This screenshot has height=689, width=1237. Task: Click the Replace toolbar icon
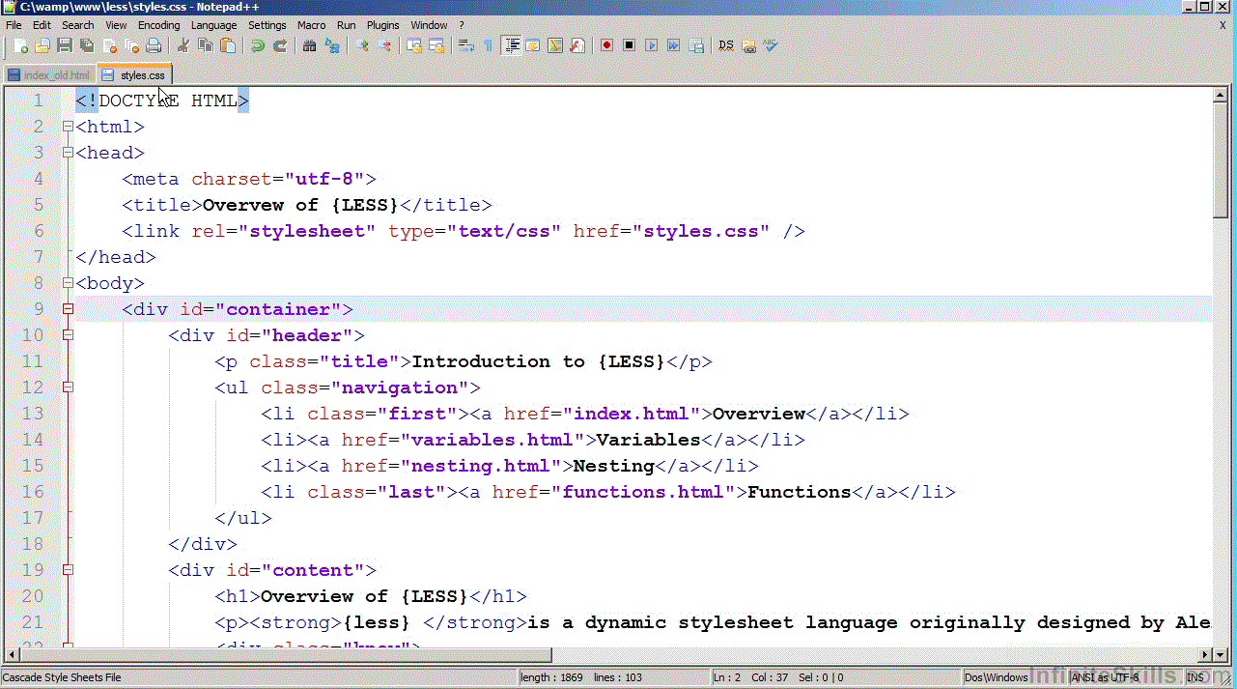click(x=331, y=45)
